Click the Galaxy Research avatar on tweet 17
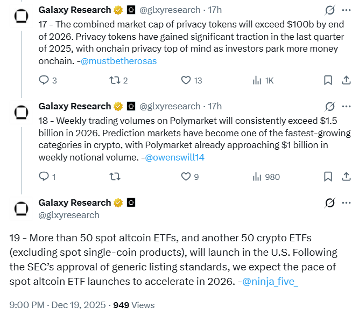The height and width of the screenshot is (314, 359). (21, 15)
